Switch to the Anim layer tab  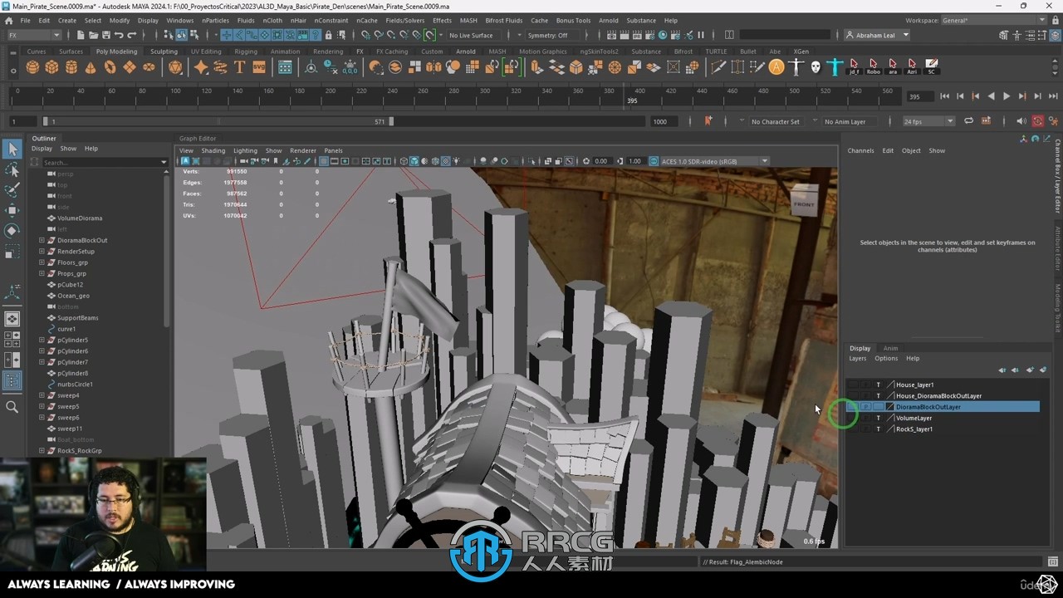pyautogui.click(x=890, y=348)
